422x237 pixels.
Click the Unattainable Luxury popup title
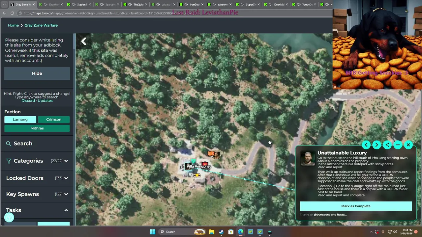[x=342, y=153]
